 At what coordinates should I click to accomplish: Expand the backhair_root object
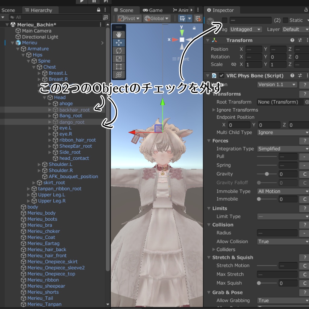coord(50,110)
